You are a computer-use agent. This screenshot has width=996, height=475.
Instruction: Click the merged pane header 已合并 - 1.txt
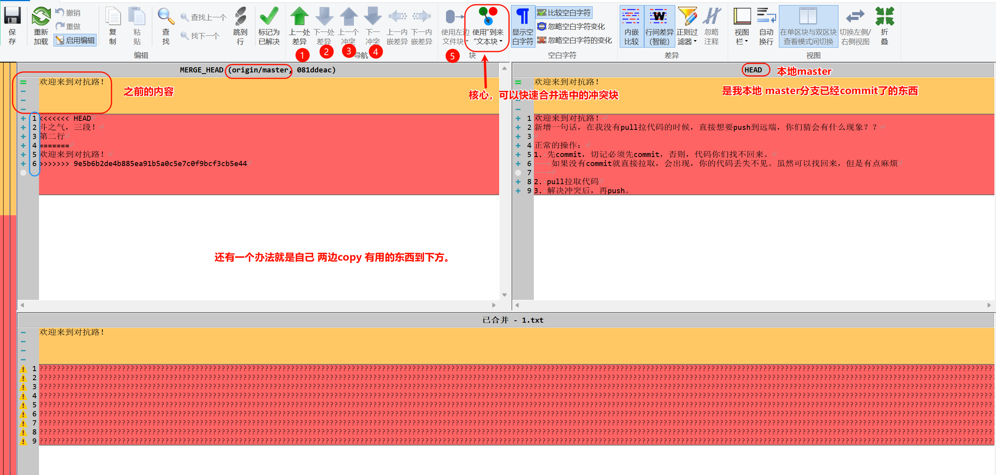click(512, 320)
